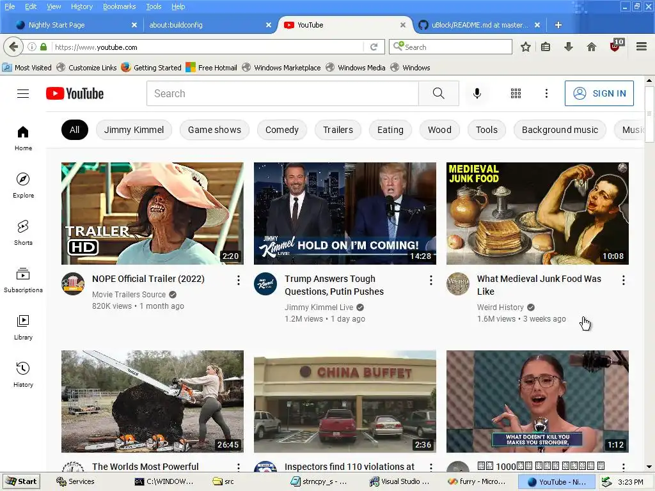Open options menu for NOPE Official Trailer
Screen dimensions: 655x491
tap(239, 281)
